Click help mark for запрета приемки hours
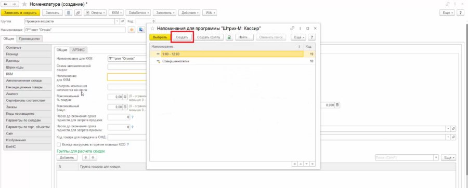 [x=132, y=127]
